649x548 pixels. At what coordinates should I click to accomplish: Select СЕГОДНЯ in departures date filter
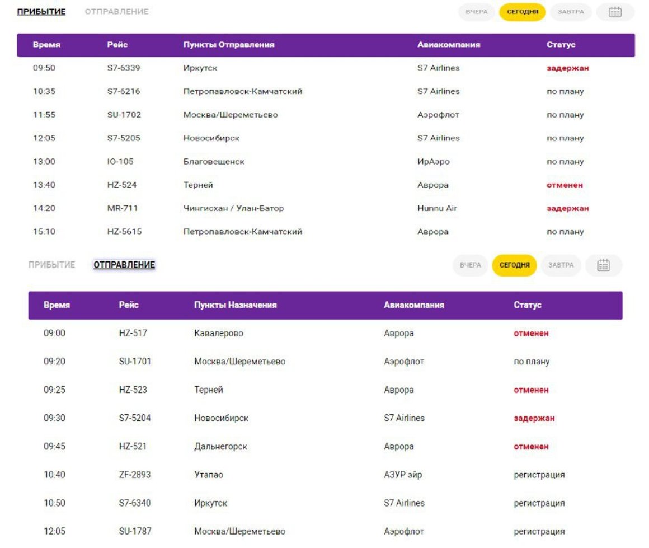[514, 265]
